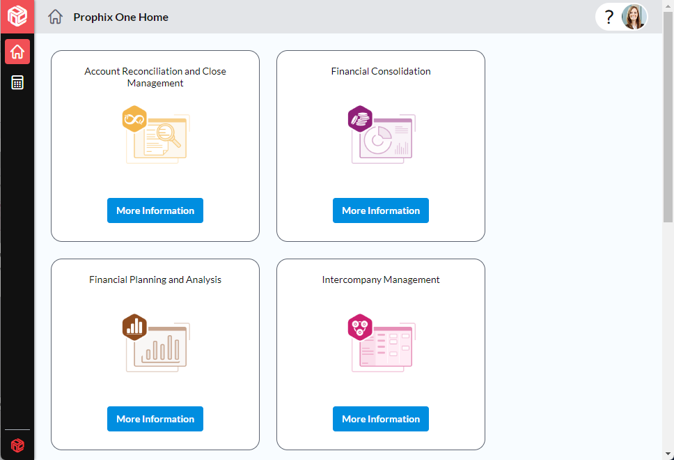The image size is (674, 460).
Task: Click the Prophix One Home header title
Action: pos(120,17)
